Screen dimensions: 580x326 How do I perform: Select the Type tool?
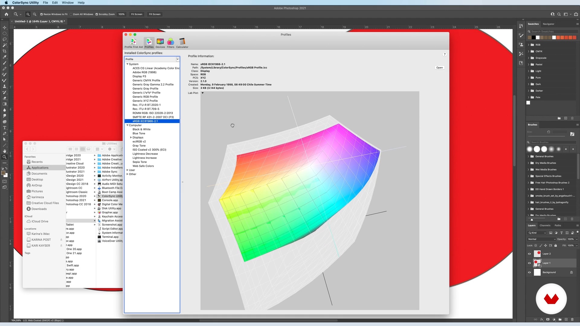(5, 128)
